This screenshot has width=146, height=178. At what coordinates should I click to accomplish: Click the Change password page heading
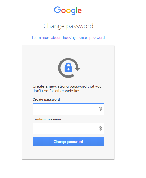(68, 26)
